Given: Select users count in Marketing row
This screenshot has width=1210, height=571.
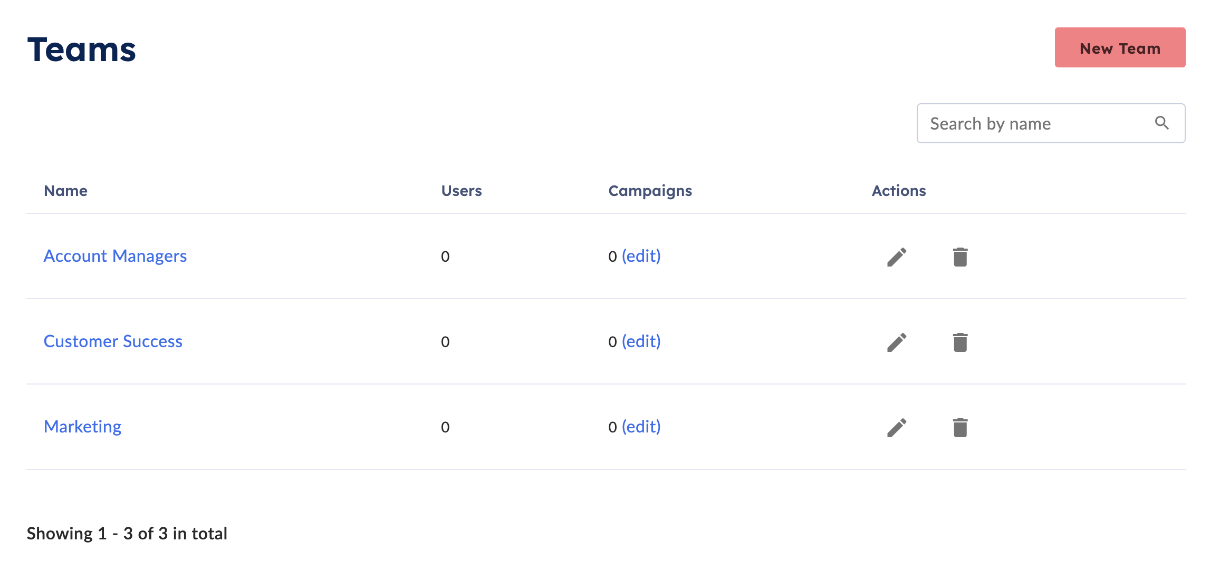Looking at the screenshot, I should pos(445,427).
